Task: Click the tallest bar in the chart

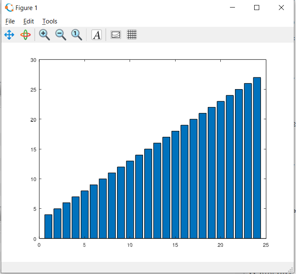Action: coord(257,159)
